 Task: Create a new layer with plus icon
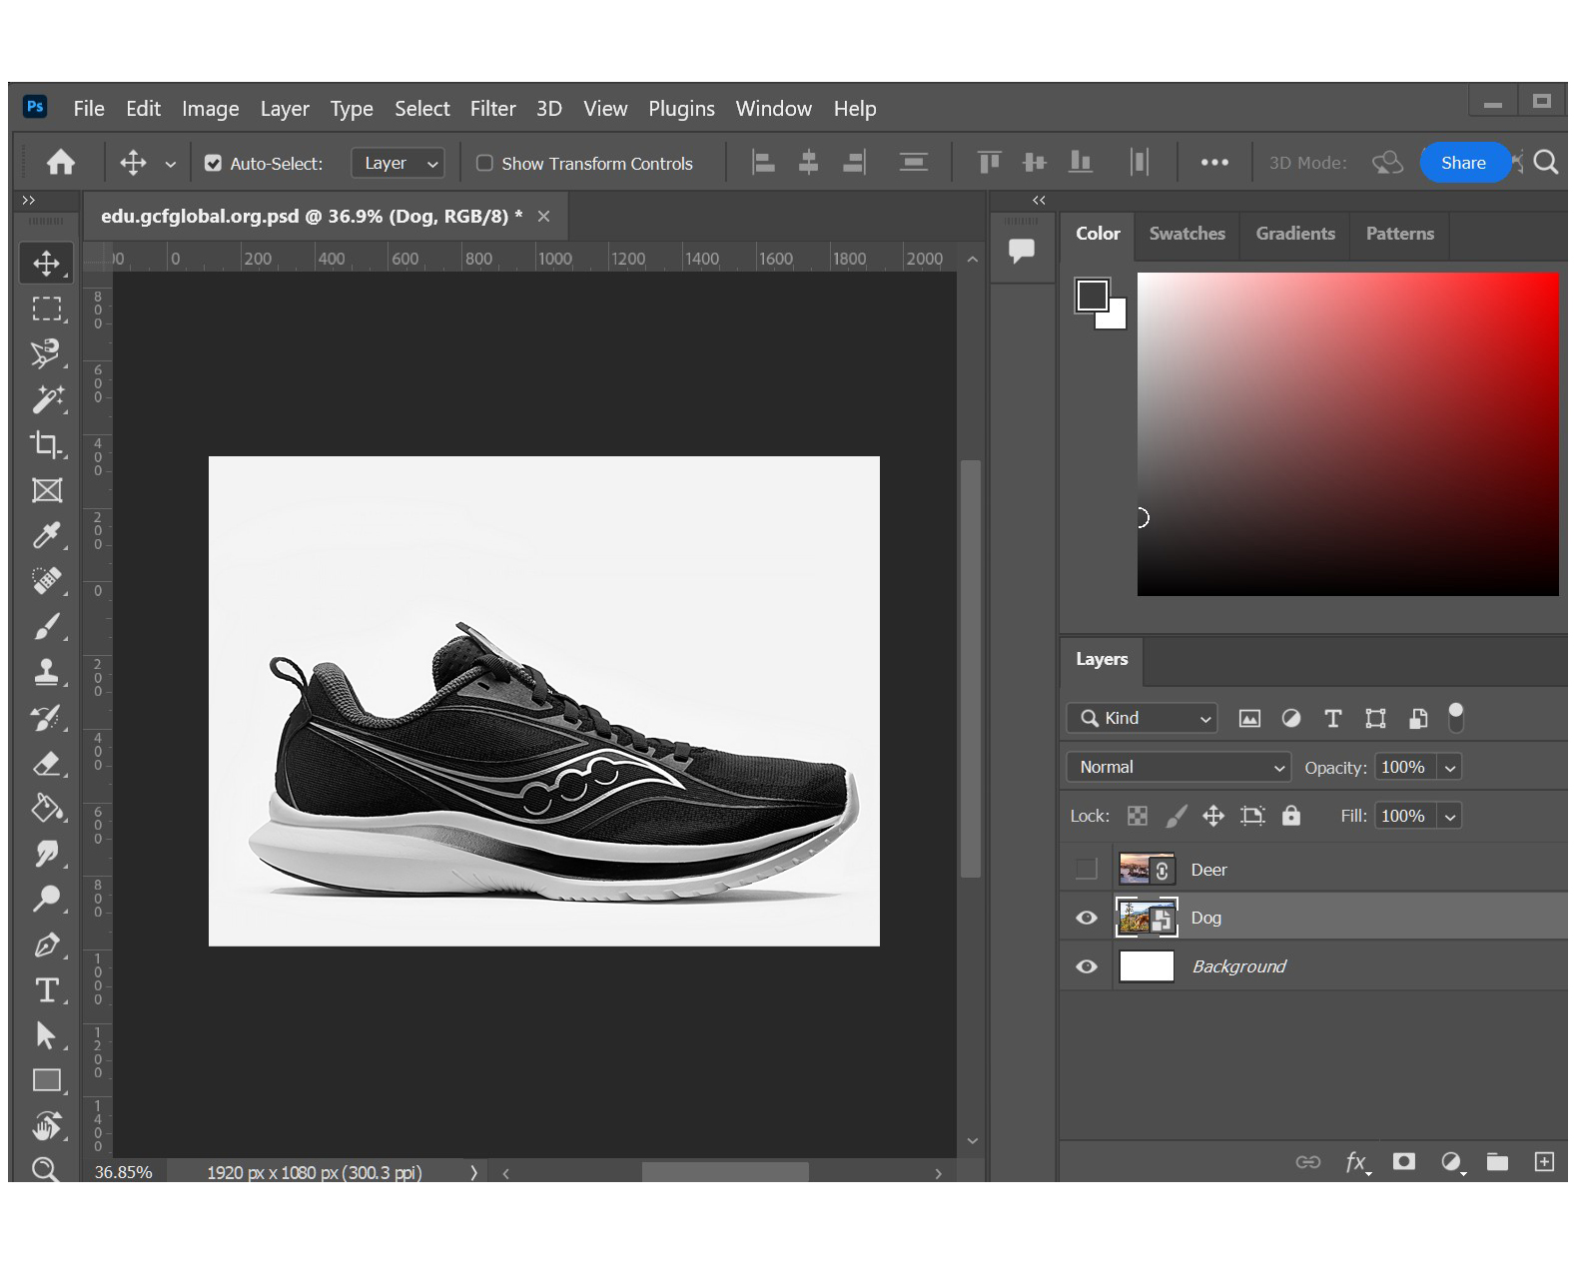[1544, 1161]
